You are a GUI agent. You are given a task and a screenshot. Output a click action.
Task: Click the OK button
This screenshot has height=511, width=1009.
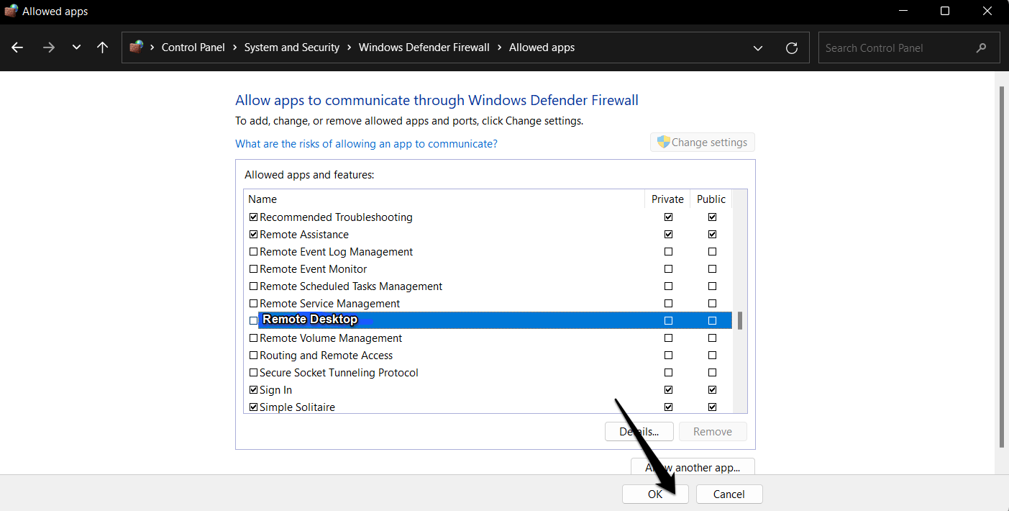pyautogui.click(x=654, y=494)
